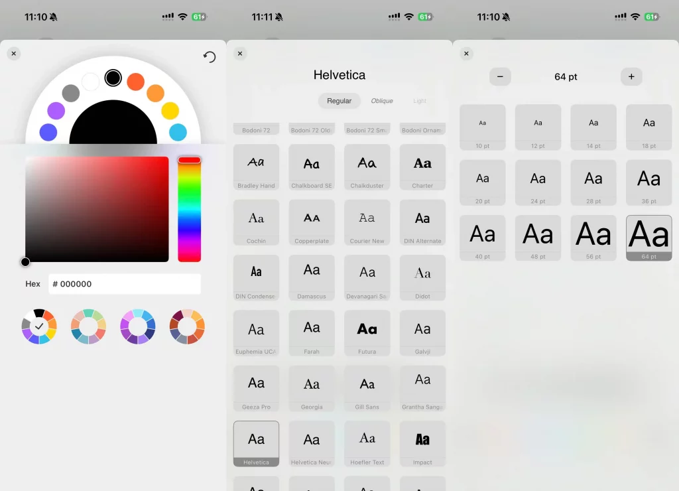679x491 pixels.
Task: Pick the cyan blue swatch on the color wheel
Action: (178, 132)
